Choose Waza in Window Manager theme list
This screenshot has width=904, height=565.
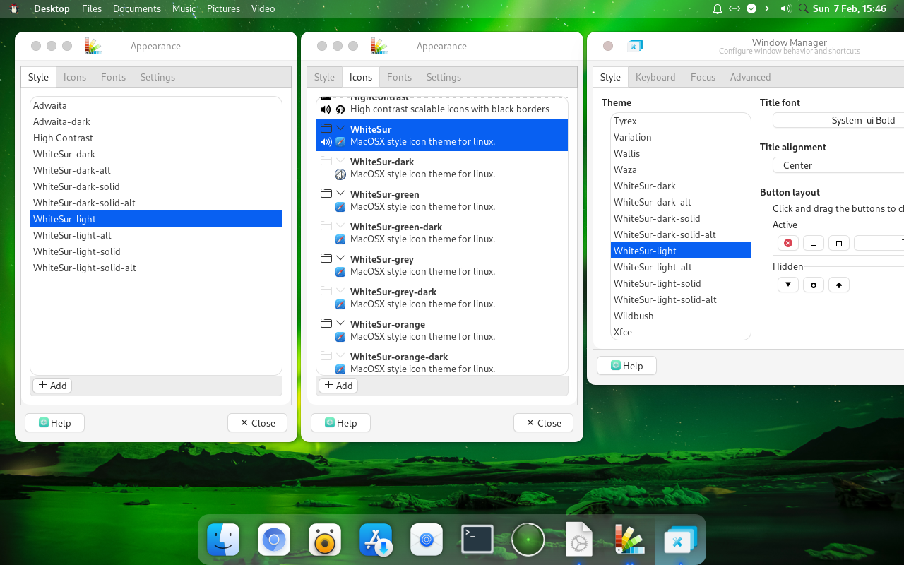coord(681,169)
